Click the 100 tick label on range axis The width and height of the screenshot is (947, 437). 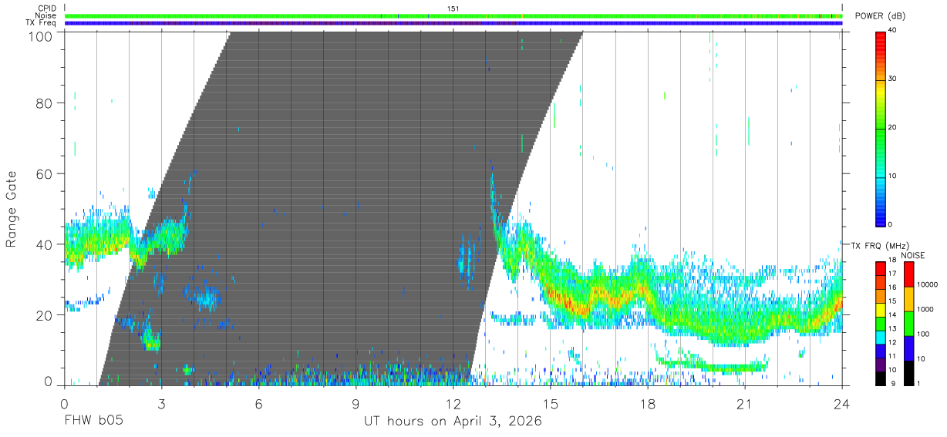(41, 35)
